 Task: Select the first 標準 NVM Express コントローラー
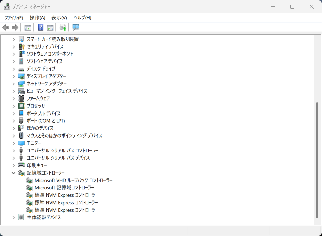[x=66, y=195]
